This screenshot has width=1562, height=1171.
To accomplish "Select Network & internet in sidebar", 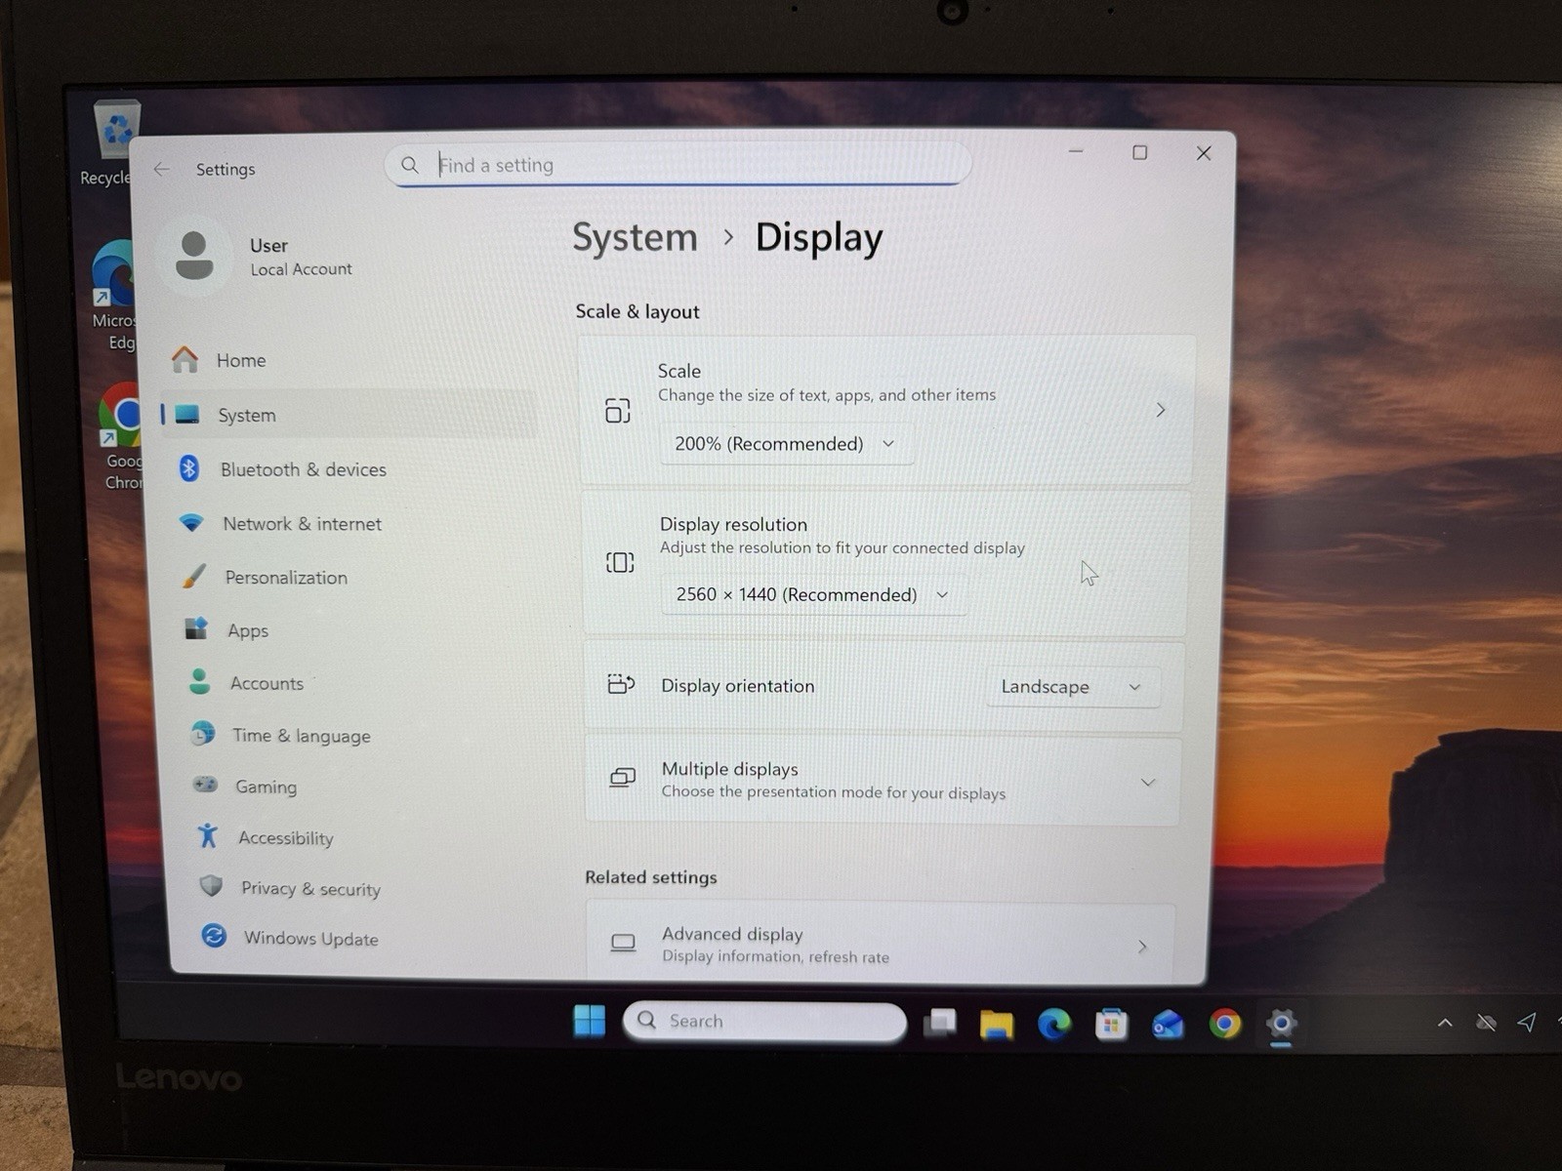I will tap(351, 524).
